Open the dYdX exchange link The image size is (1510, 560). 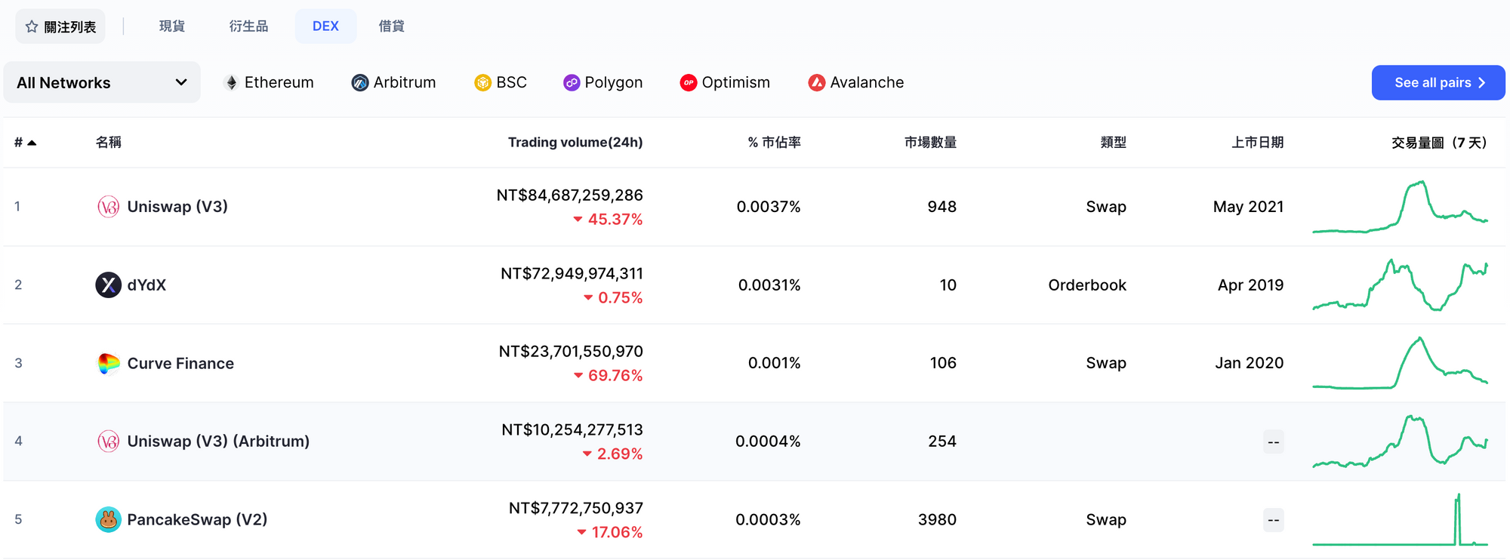146,285
